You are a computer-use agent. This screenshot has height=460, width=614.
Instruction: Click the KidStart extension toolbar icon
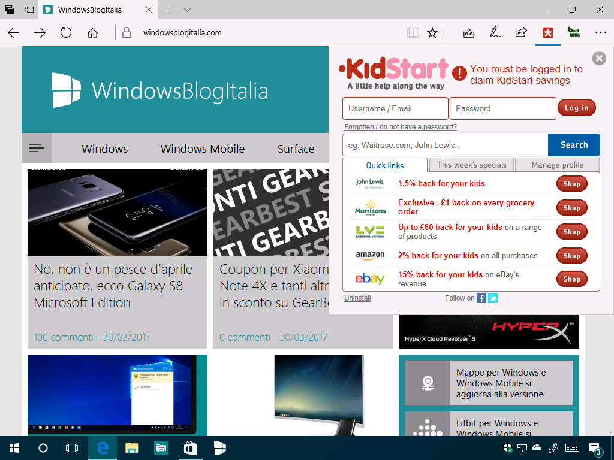coord(548,32)
